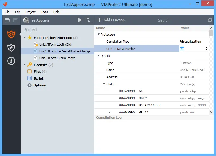
Task: Select the Unit1.TForm1.FormCreate function
Action: [x=57, y=58]
